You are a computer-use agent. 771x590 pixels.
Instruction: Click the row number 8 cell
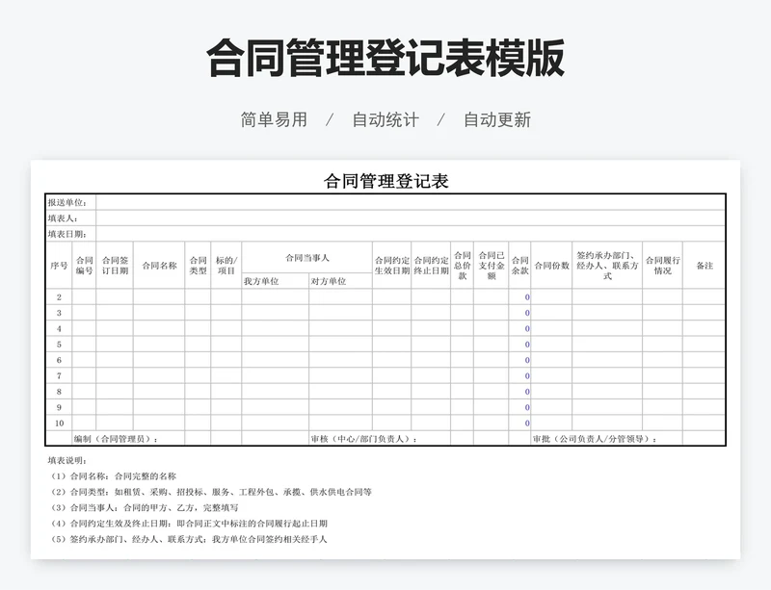pos(59,391)
